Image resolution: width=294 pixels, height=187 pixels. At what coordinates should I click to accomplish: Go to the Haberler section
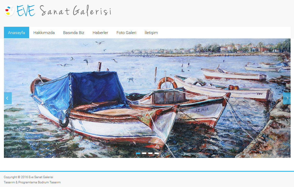tap(100, 32)
